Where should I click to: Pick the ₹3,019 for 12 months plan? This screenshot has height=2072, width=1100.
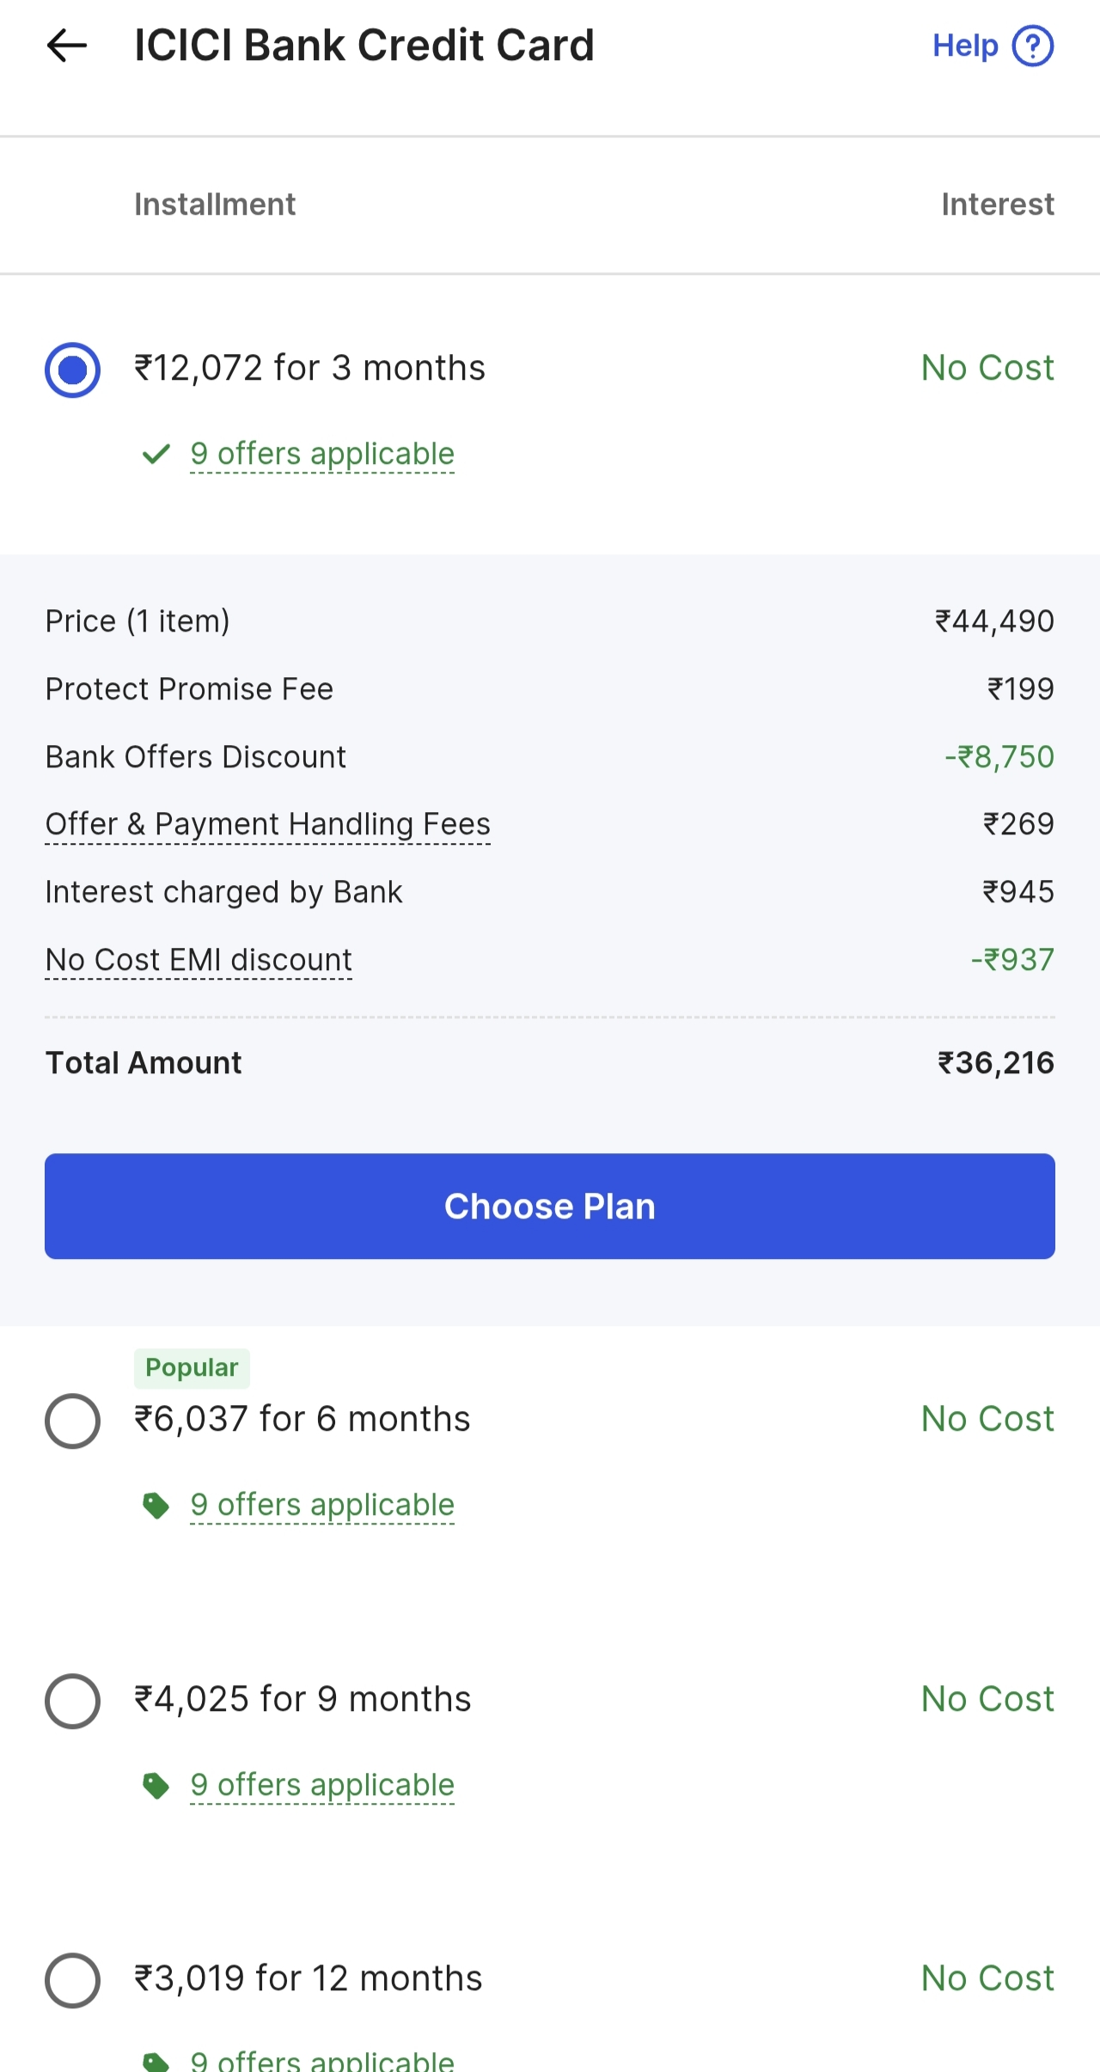(72, 1980)
